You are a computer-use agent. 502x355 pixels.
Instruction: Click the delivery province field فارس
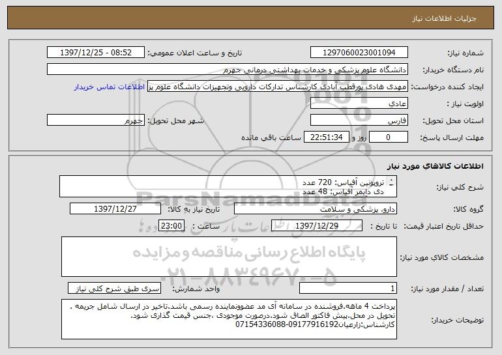[x=359, y=121]
